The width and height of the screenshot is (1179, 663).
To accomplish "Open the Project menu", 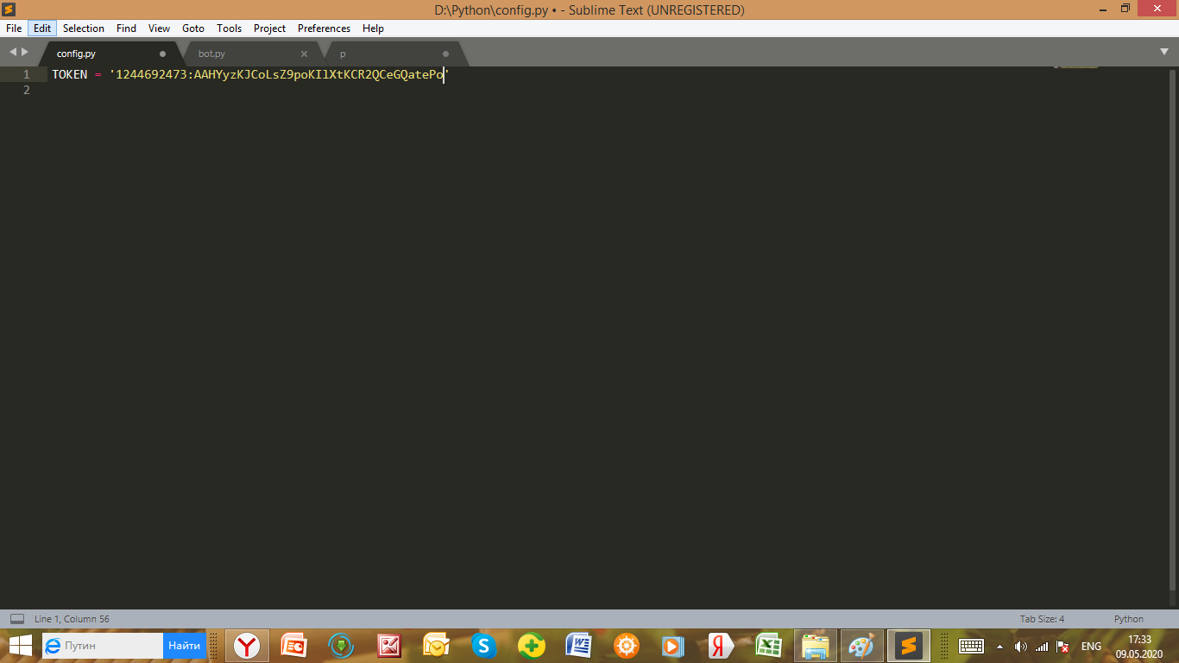I will 269,28.
